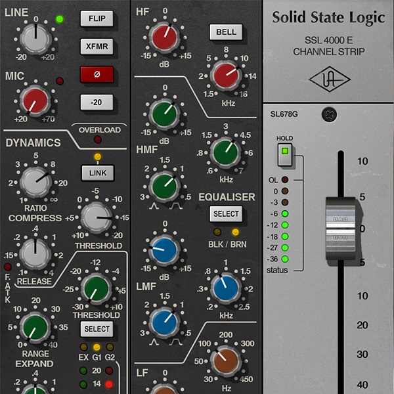Click the green LED left of 20

(x=83, y=370)
